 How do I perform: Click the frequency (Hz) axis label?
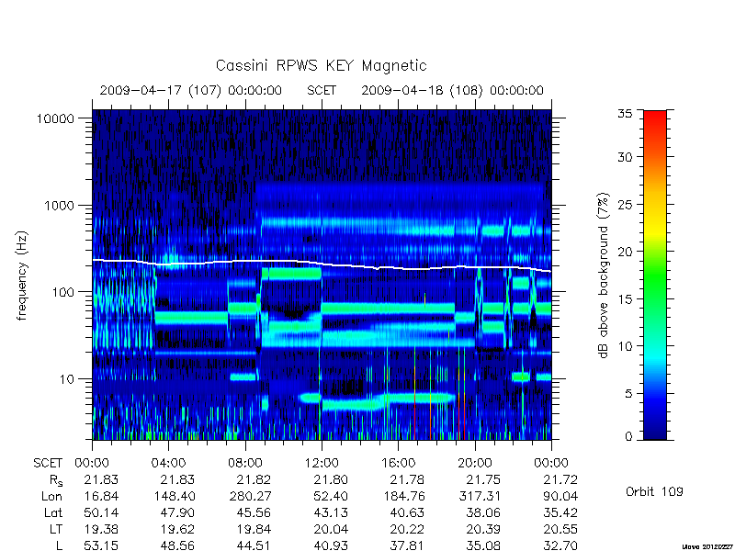(22, 275)
